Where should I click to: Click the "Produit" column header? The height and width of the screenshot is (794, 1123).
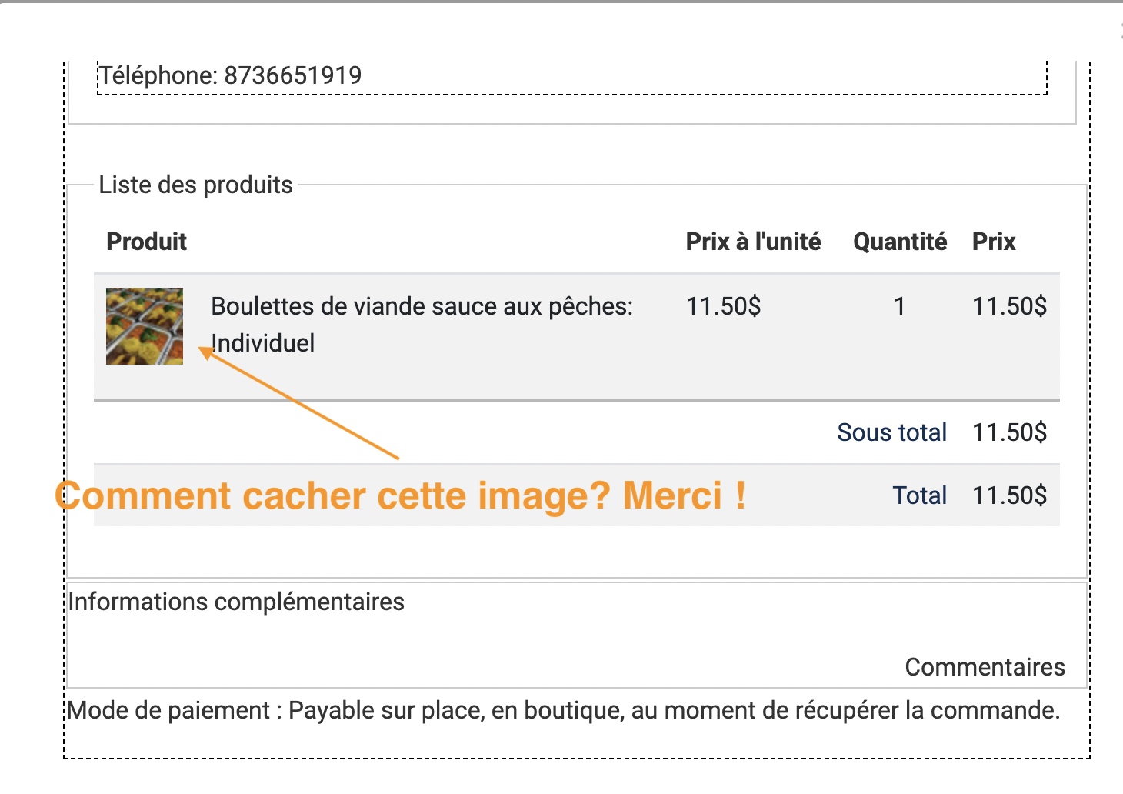point(146,242)
